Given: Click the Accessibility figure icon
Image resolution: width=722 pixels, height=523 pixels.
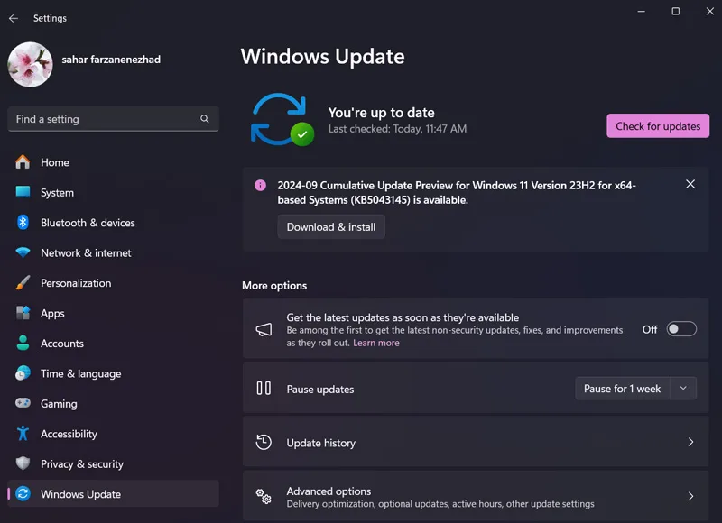Looking at the screenshot, I should click(23, 434).
